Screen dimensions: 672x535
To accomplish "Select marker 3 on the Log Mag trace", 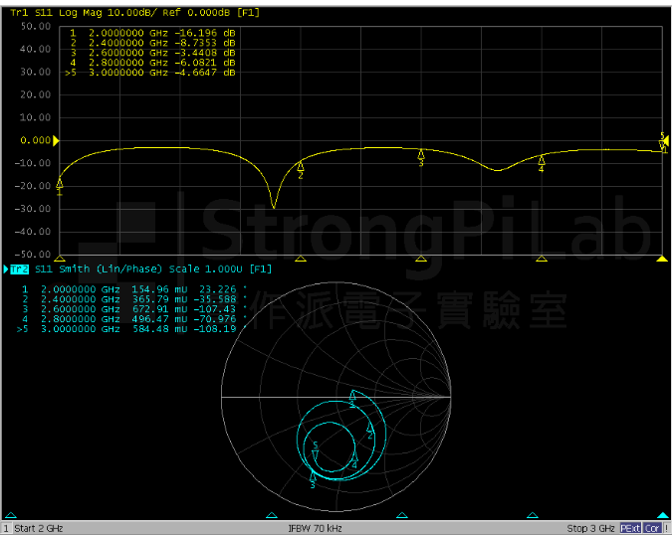I will coord(421,155).
